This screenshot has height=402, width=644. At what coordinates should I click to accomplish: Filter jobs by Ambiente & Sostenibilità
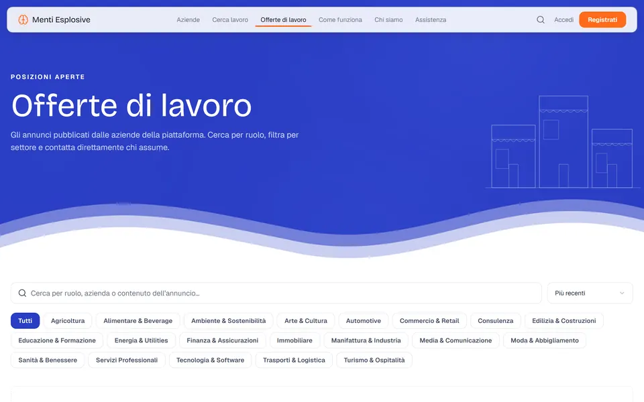tap(228, 321)
